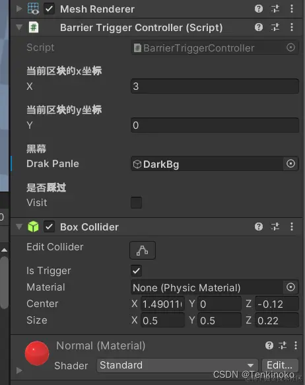Click the X coordinate field showing 3
This screenshot has height=385, width=305.
(x=215, y=87)
